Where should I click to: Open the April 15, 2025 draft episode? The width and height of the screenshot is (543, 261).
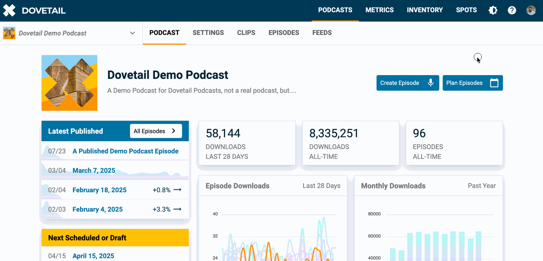(x=93, y=256)
